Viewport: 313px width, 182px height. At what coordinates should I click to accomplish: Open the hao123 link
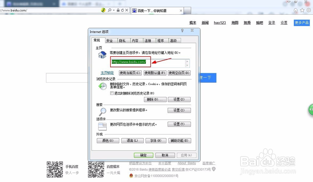[220, 23]
